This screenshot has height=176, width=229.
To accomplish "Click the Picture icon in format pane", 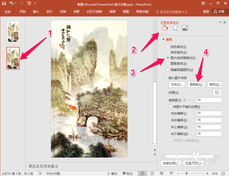I will pyautogui.click(x=185, y=28).
